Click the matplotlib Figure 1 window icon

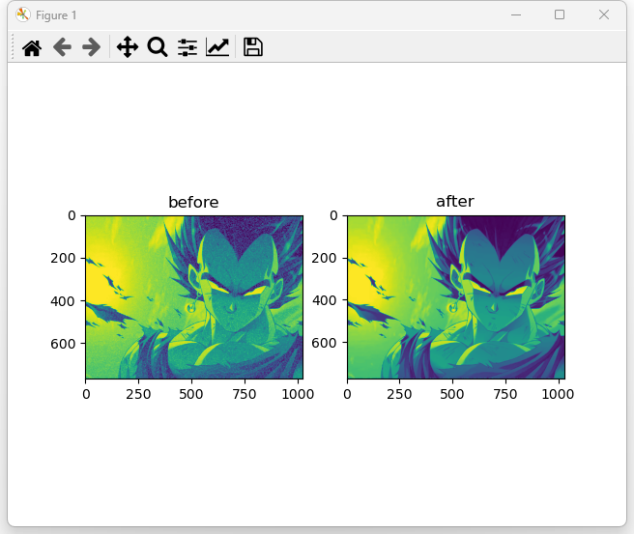pyautogui.click(x=22, y=14)
